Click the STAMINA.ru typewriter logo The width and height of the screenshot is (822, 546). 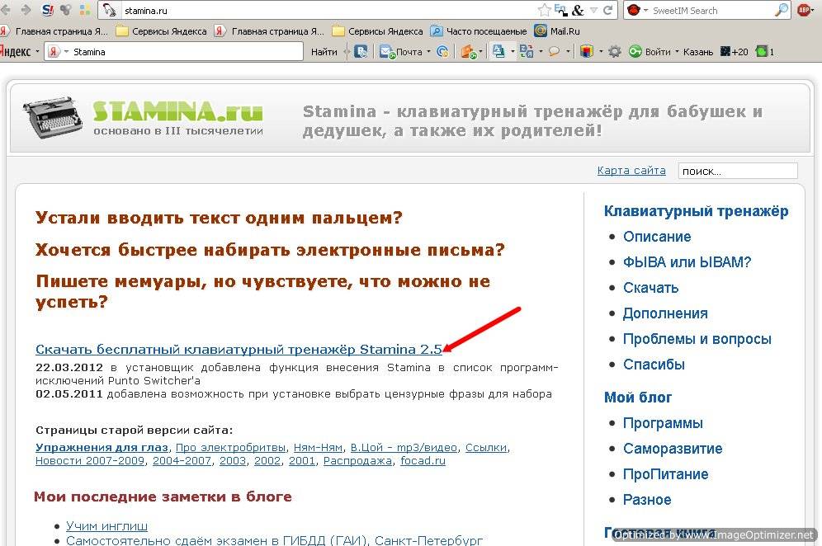(x=143, y=117)
